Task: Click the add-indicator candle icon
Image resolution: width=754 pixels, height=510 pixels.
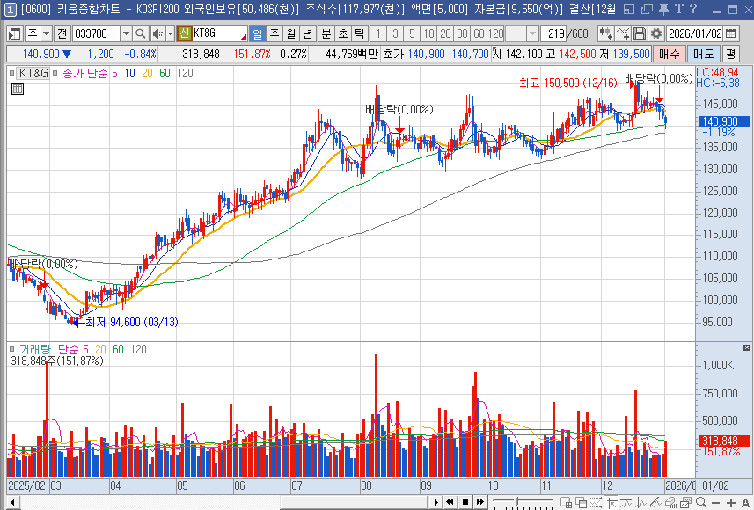Action: (605, 33)
